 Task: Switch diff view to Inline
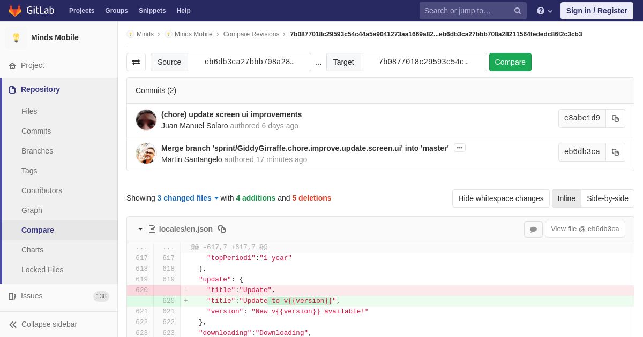click(566, 198)
